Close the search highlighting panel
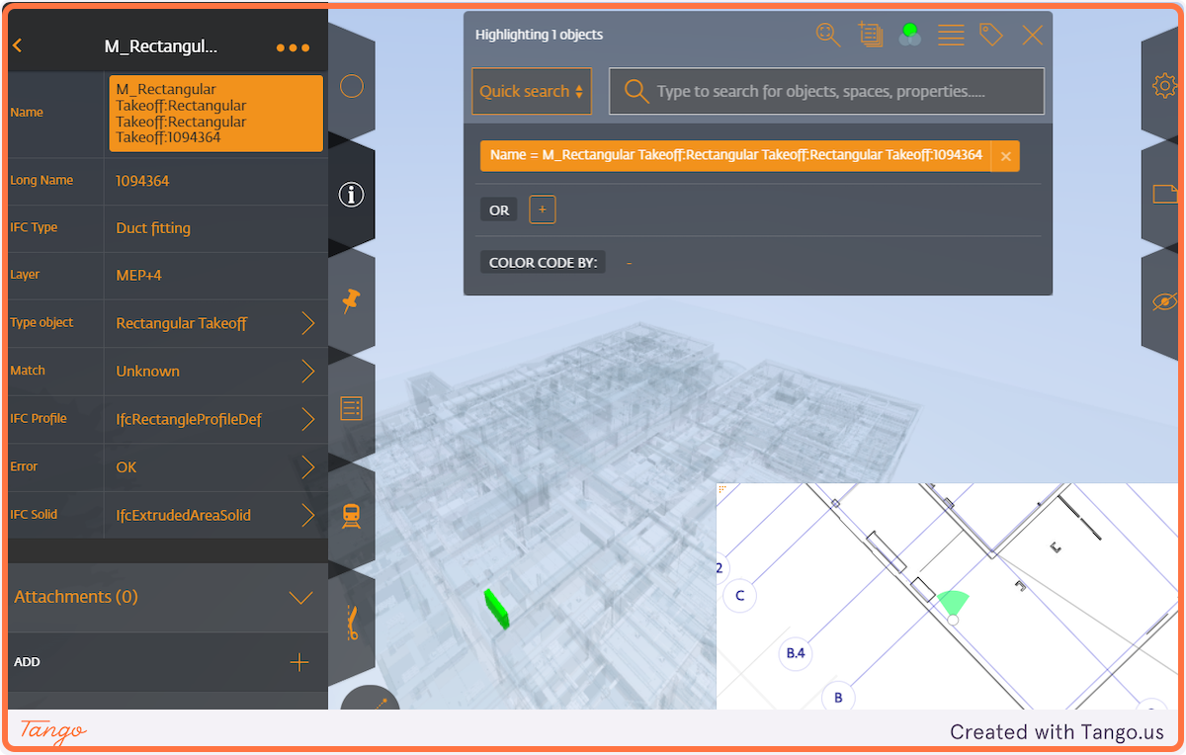The height and width of the screenshot is (755, 1186). click(x=1033, y=36)
